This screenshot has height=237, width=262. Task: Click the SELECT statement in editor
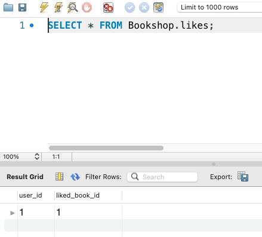pos(131,25)
